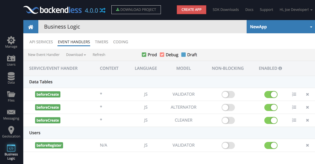Disable the CLEANER beforeCreate handler
This screenshot has width=315, height=164.
tap(271, 120)
